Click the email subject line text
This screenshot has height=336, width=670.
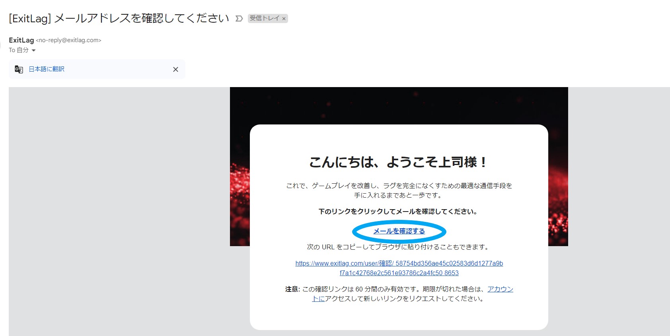click(119, 18)
